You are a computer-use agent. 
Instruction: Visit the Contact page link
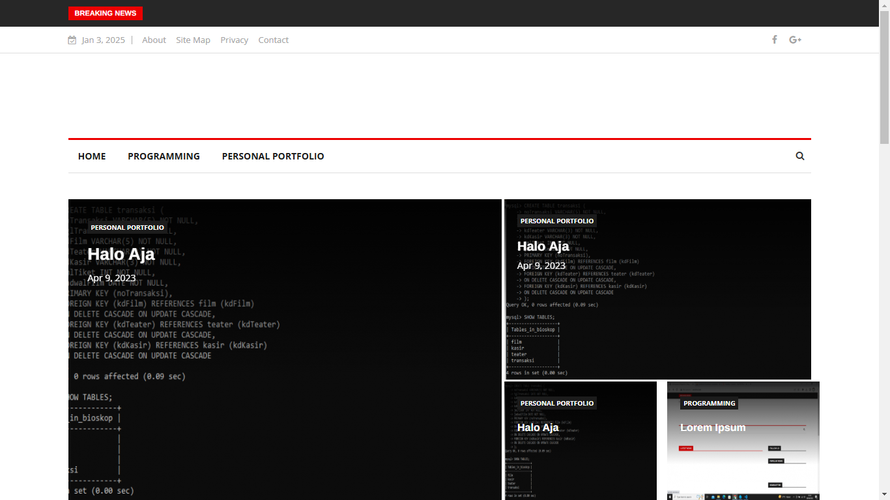pos(273,40)
